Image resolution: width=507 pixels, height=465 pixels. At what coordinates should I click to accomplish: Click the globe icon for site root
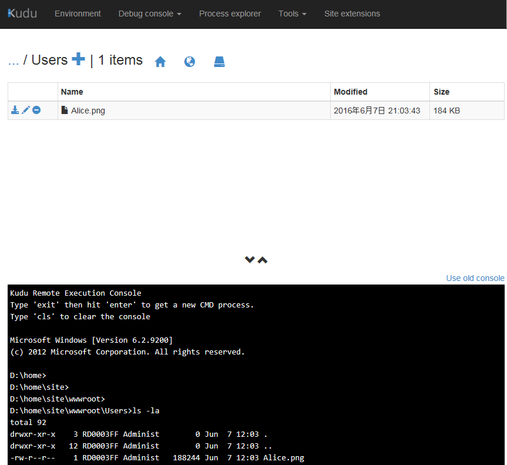[190, 62]
